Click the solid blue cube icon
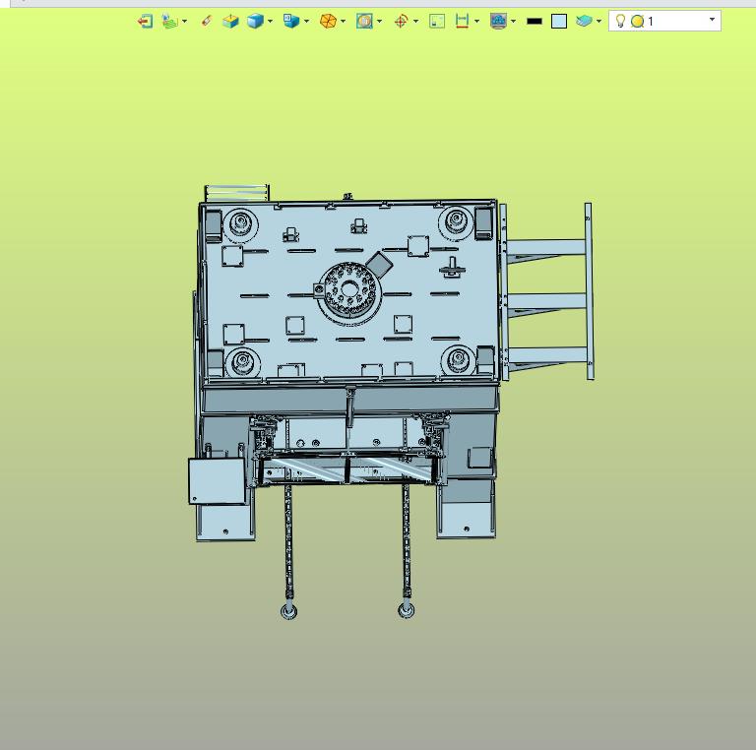The image size is (756, 750). pyautogui.click(x=255, y=22)
